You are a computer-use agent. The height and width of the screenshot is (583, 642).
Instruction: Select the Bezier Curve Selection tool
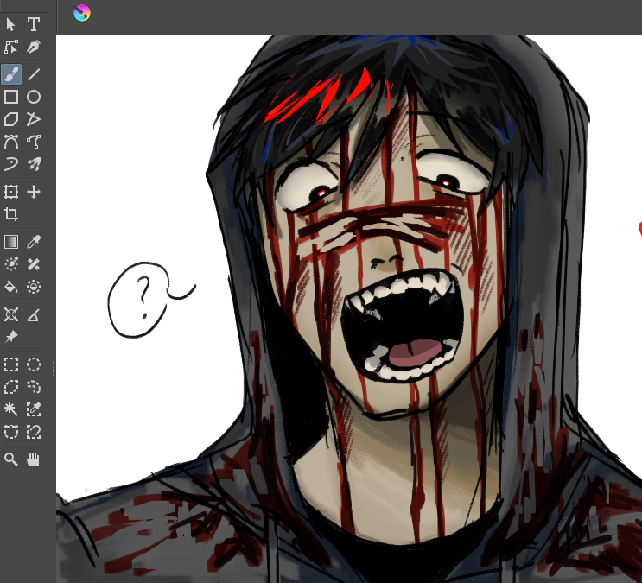point(11,432)
